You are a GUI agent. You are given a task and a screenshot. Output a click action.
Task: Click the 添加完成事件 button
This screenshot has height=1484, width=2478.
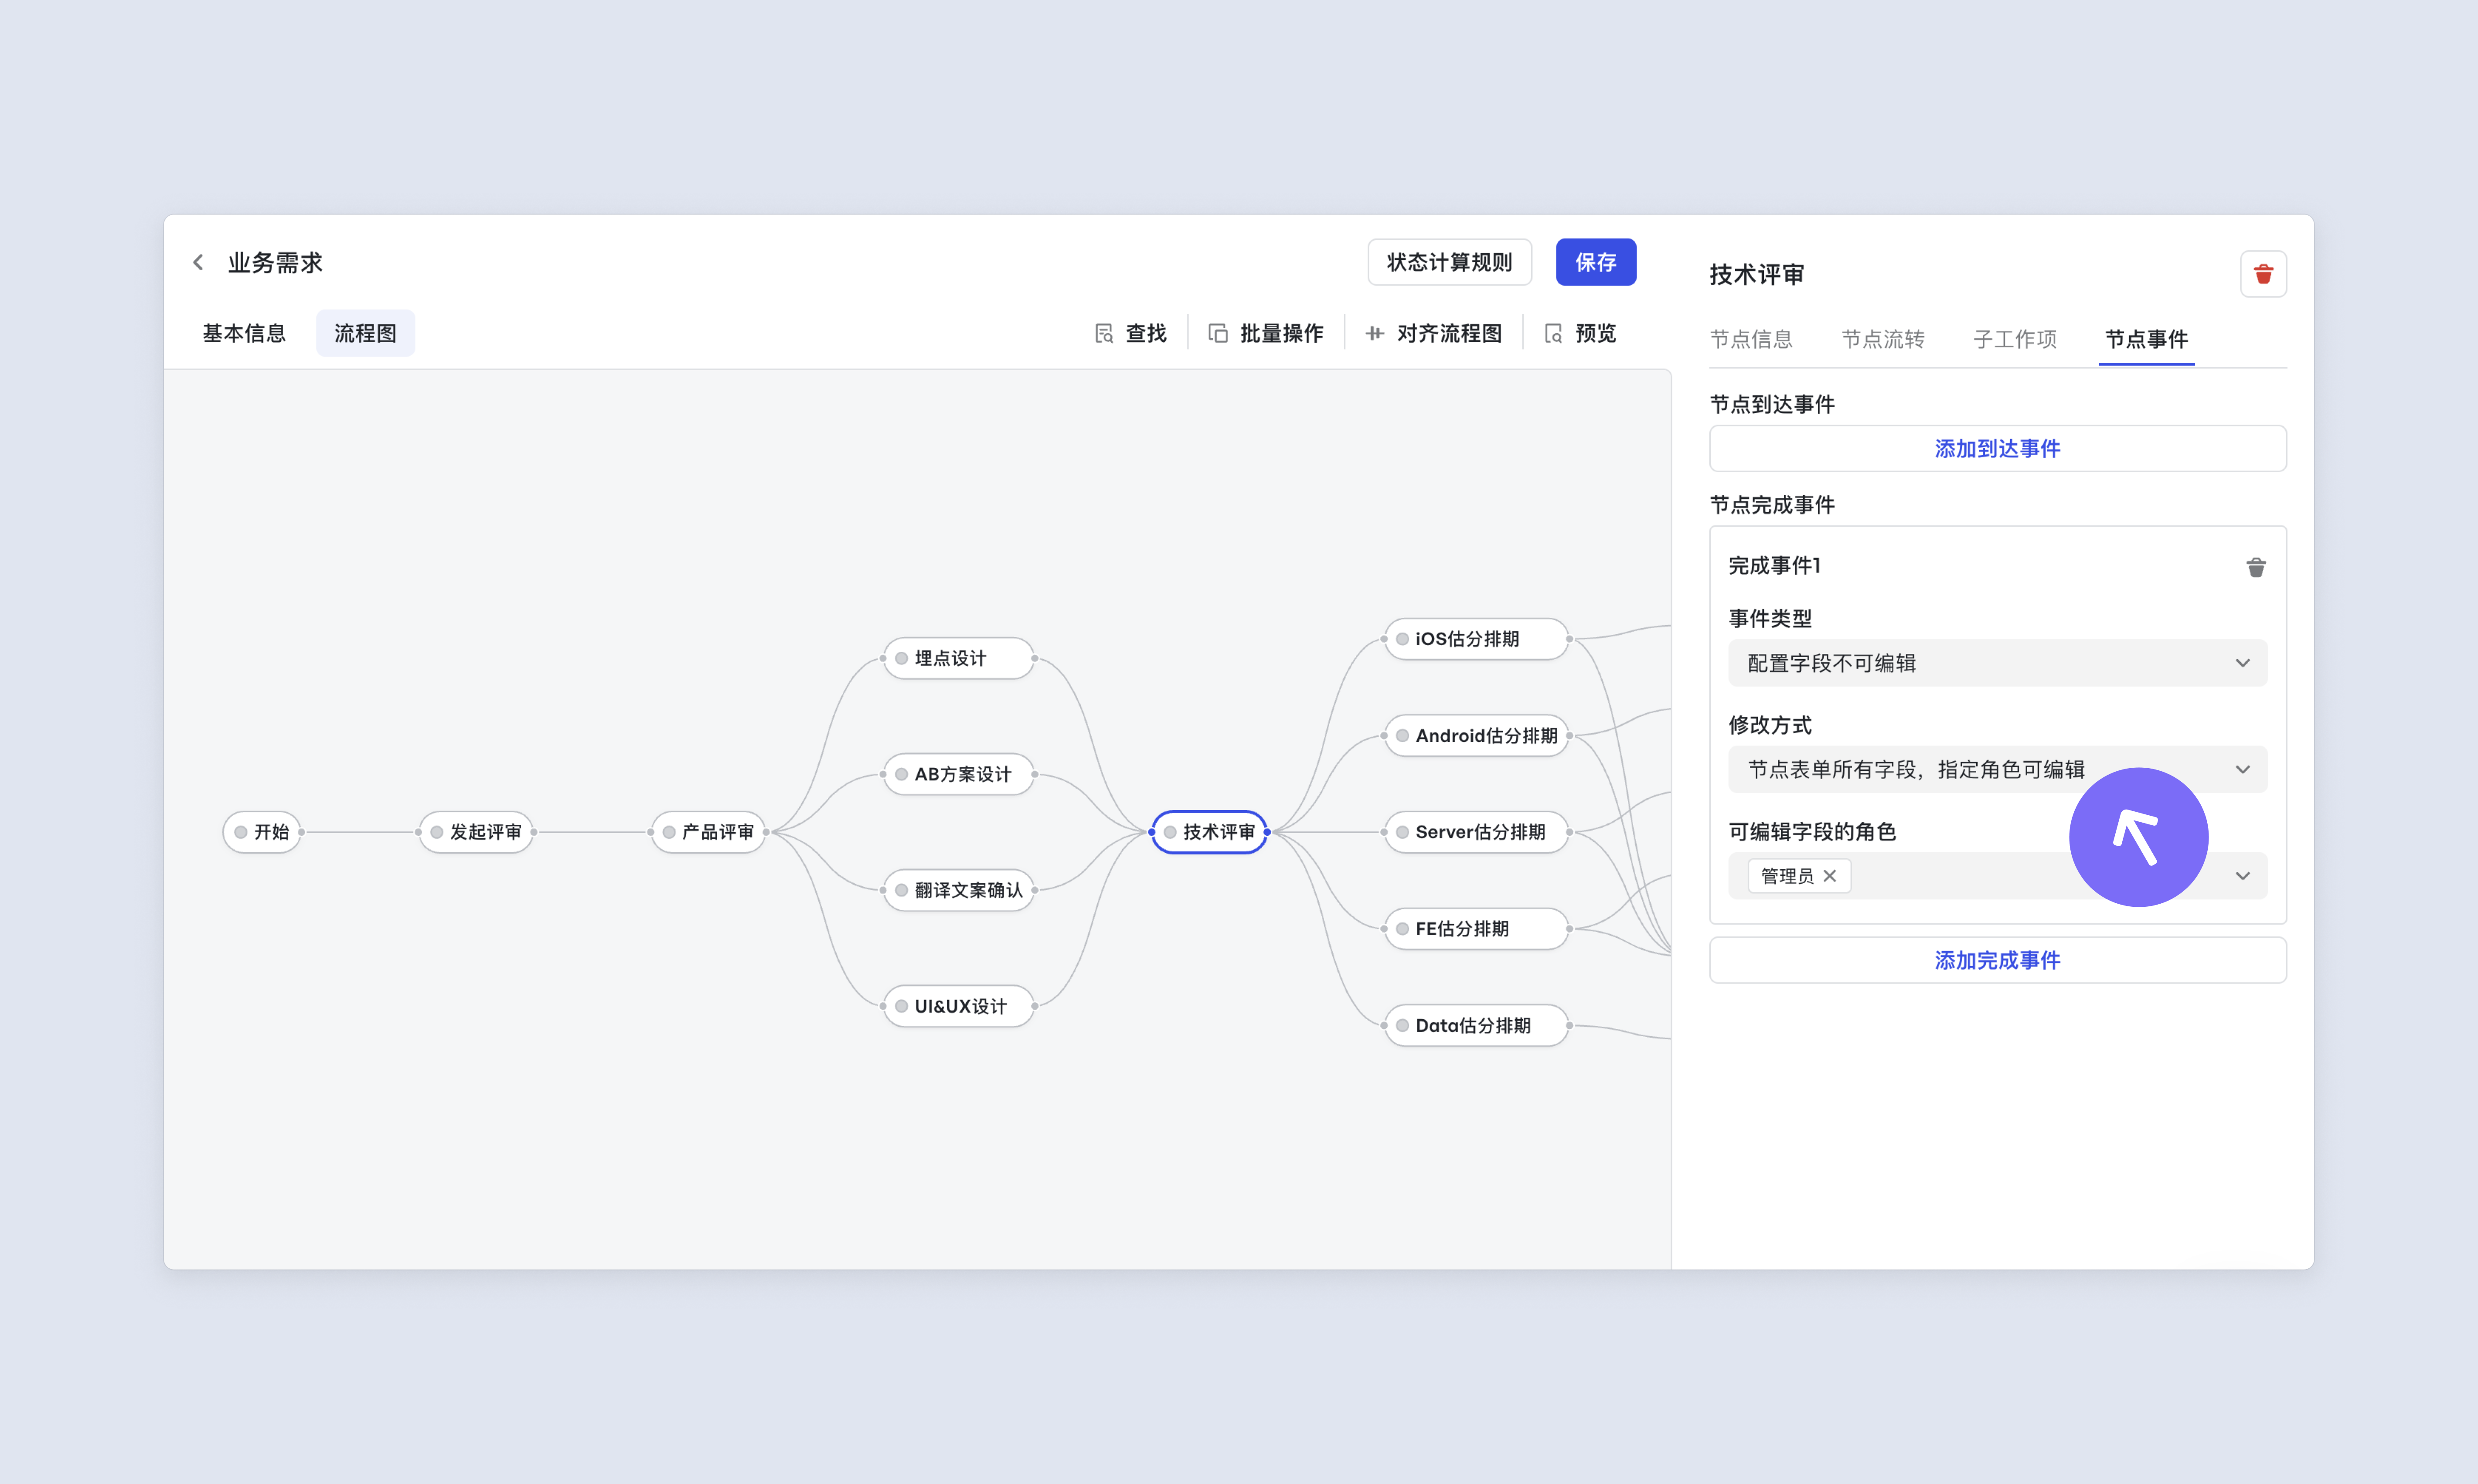coord(1997,960)
